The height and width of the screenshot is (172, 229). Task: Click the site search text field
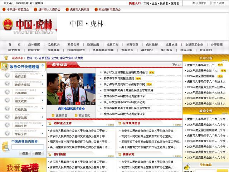(28, 147)
